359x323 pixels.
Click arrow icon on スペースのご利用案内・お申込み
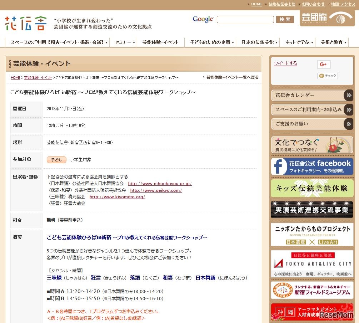click(x=349, y=109)
